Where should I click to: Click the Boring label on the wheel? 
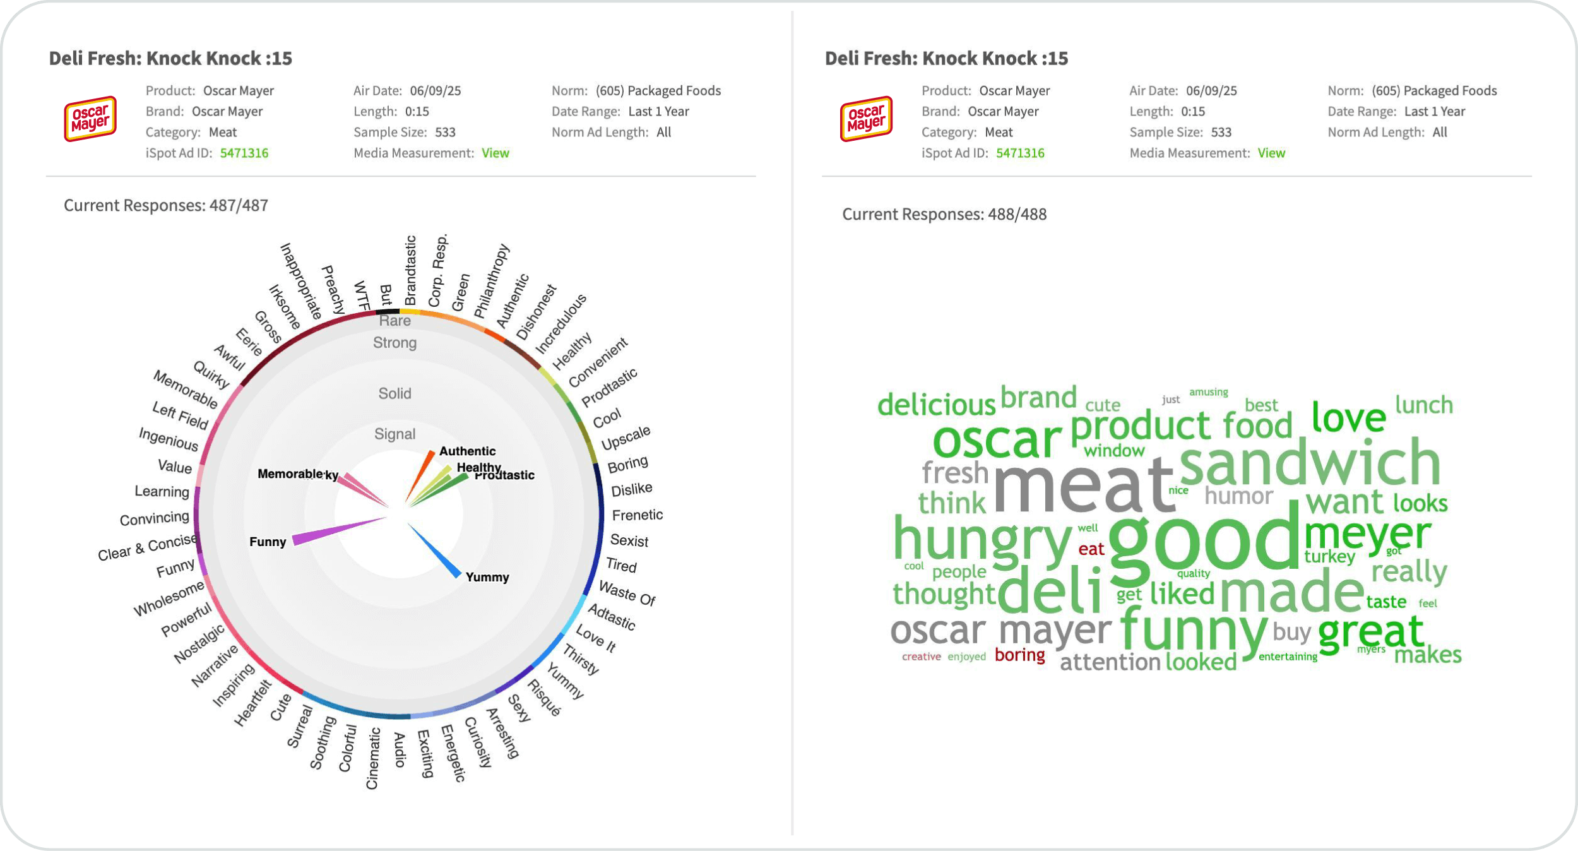(627, 464)
